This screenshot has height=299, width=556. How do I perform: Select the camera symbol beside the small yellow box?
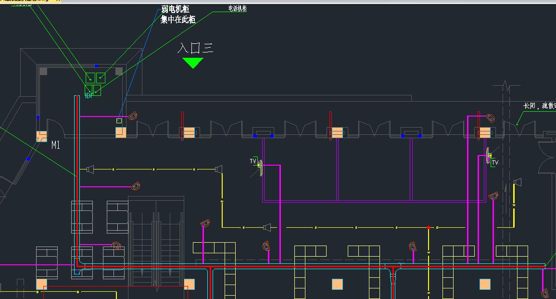coord(133,116)
